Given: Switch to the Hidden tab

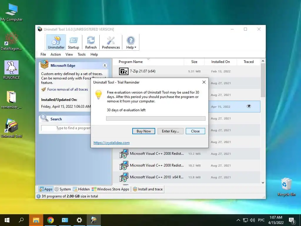Looking at the screenshot, I should click(x=81, y=189).
